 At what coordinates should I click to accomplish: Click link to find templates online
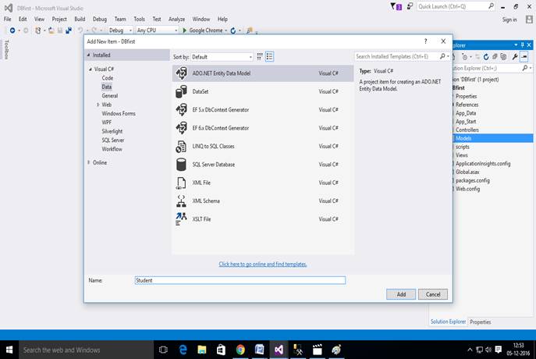click(262, 265)
